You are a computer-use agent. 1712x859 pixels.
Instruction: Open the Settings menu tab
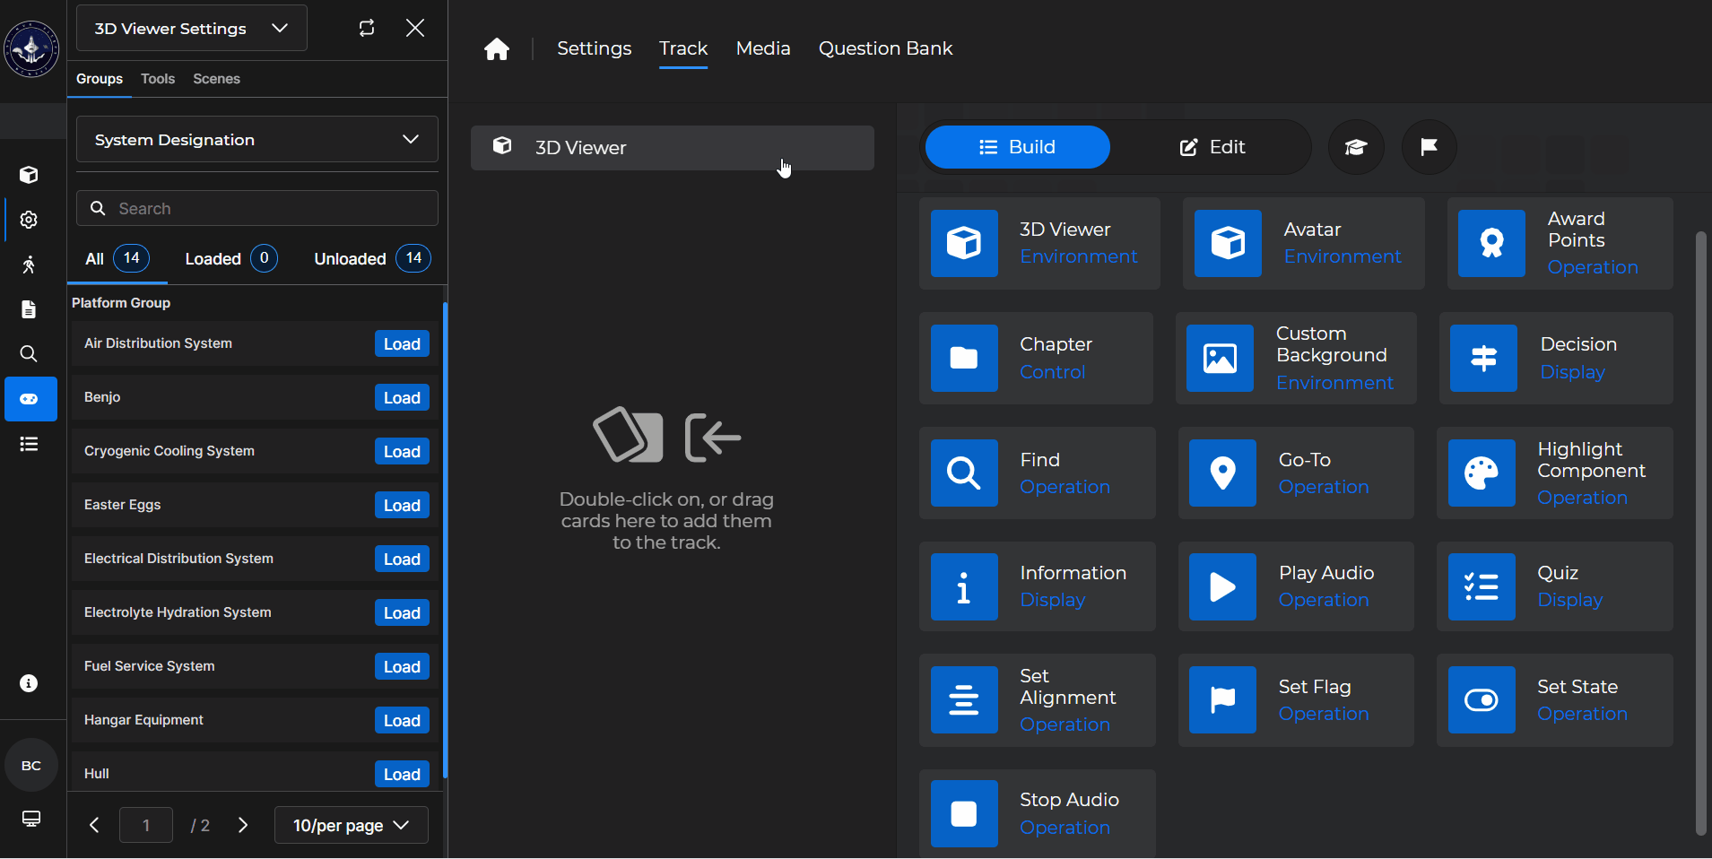click(595, 48)
